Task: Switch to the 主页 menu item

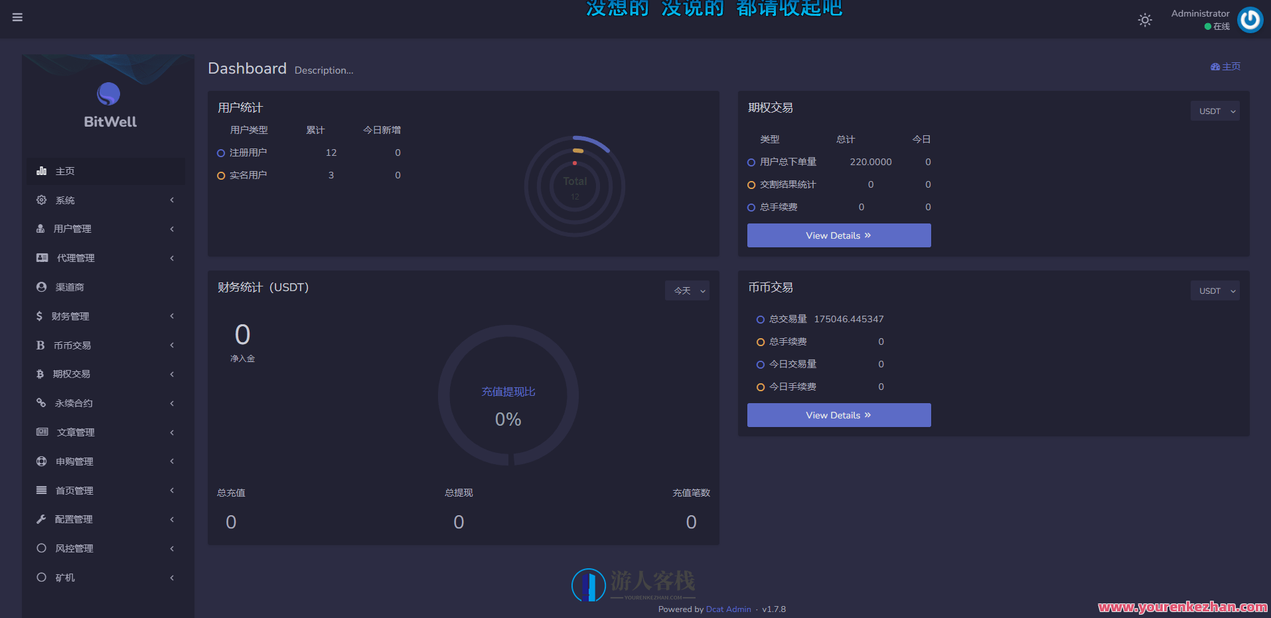Action: click(65, 170)
